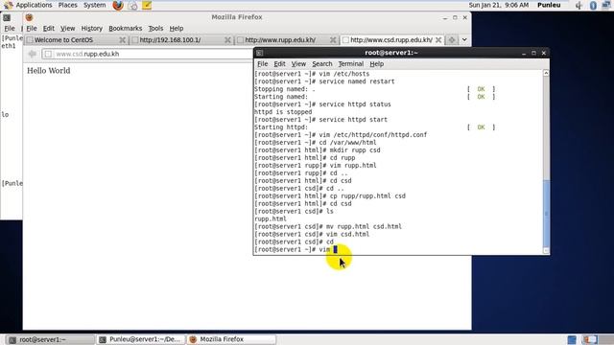Click the 'service named restart' command line
The image size is (614, 345).
click(324, 81)
